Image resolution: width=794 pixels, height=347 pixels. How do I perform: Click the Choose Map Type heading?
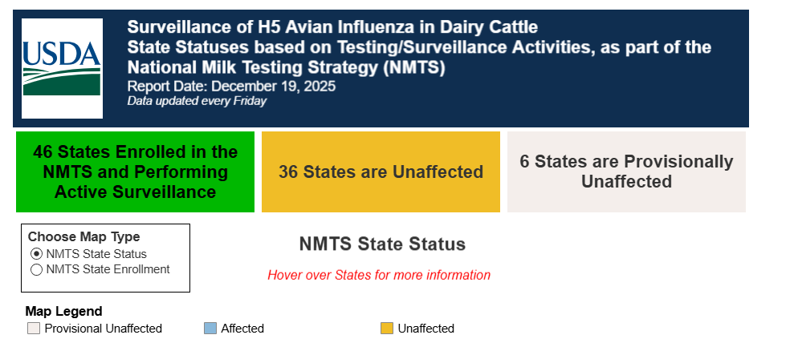84,236
